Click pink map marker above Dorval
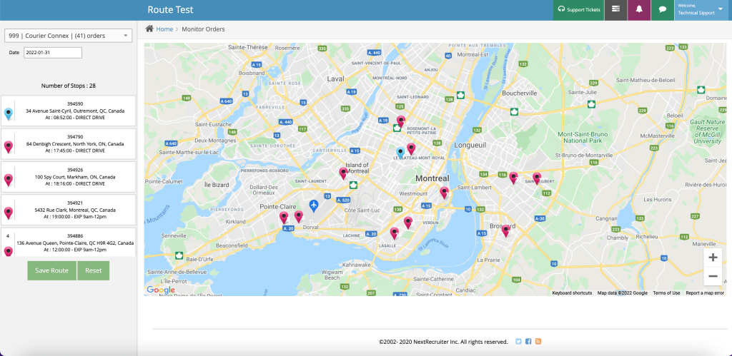The width and height of the screenshot is (732, 356). pos(299,217)
